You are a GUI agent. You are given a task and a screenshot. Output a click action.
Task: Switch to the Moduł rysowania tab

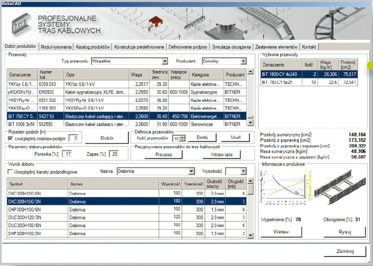[x=56, y=46]
